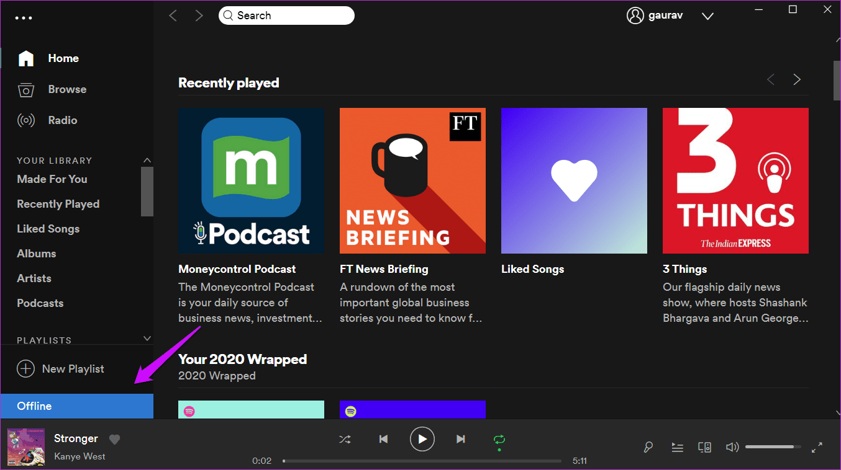The height and width of the screenshot is (470, 841).
Task: Toggle the repeat mode
Action: tap(499, 440)
